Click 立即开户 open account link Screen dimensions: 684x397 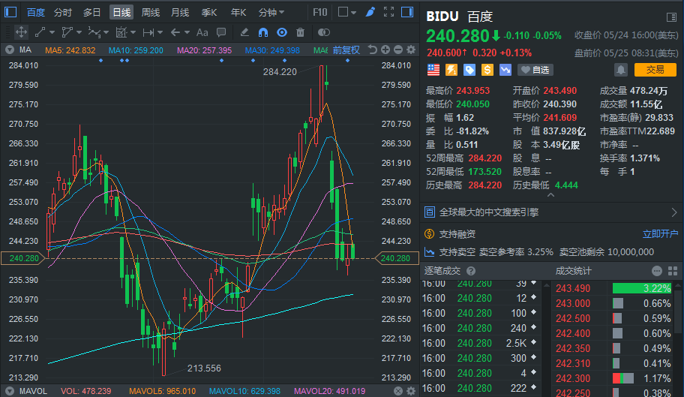[x=660, y=234]
